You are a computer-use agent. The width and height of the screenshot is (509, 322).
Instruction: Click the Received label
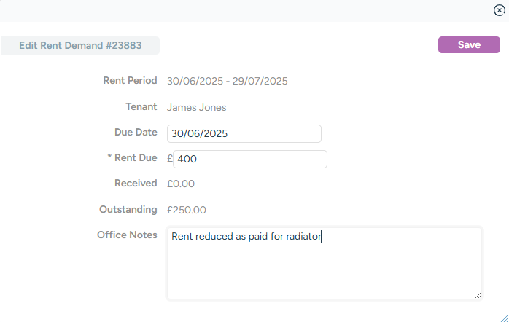point(136,184)
